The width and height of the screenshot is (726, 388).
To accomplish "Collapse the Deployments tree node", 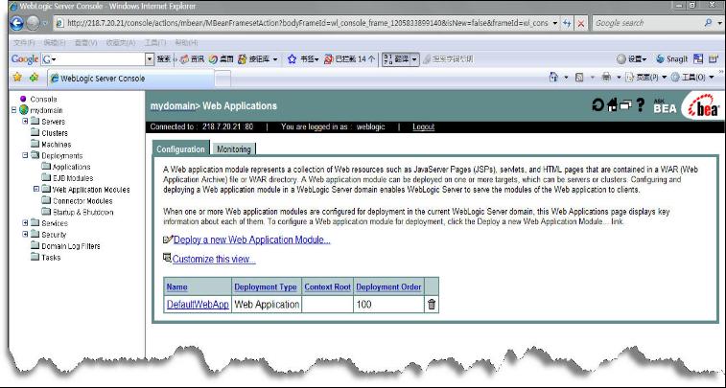I will point(25,155).
